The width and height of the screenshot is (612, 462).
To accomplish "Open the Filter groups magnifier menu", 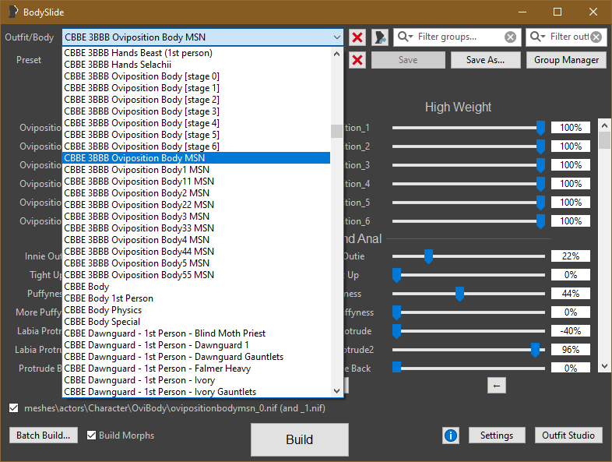I will [405, 37].
